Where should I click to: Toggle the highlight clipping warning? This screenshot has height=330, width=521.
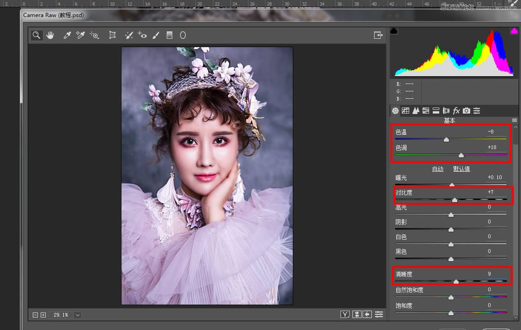pyautogui.click(x=514, y=31)
